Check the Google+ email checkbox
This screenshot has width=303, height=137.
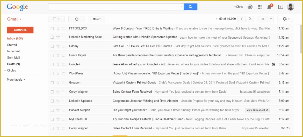click(52, 64)
